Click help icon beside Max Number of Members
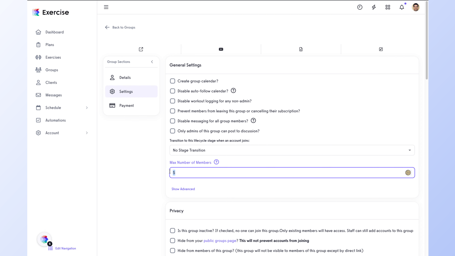Image resolution: width=455 pixels, height=256 pixels. pyautogui.click(x=217, y=162)
